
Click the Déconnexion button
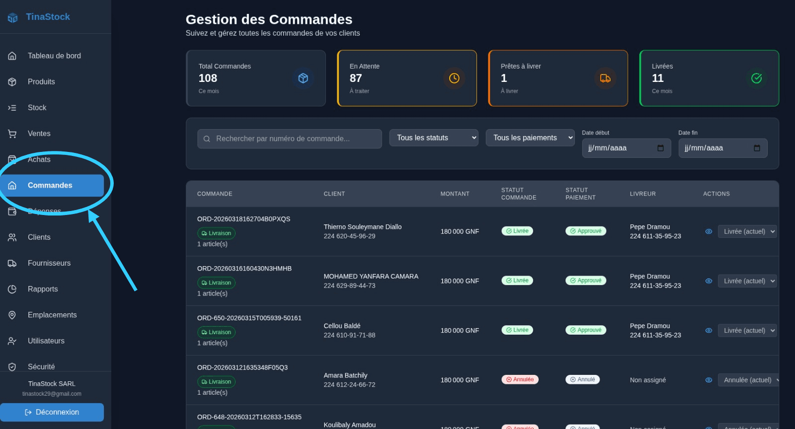[x=52, y=412]
